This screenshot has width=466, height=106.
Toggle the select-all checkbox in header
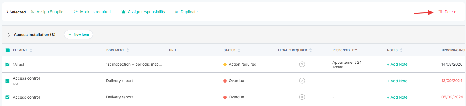8,50
